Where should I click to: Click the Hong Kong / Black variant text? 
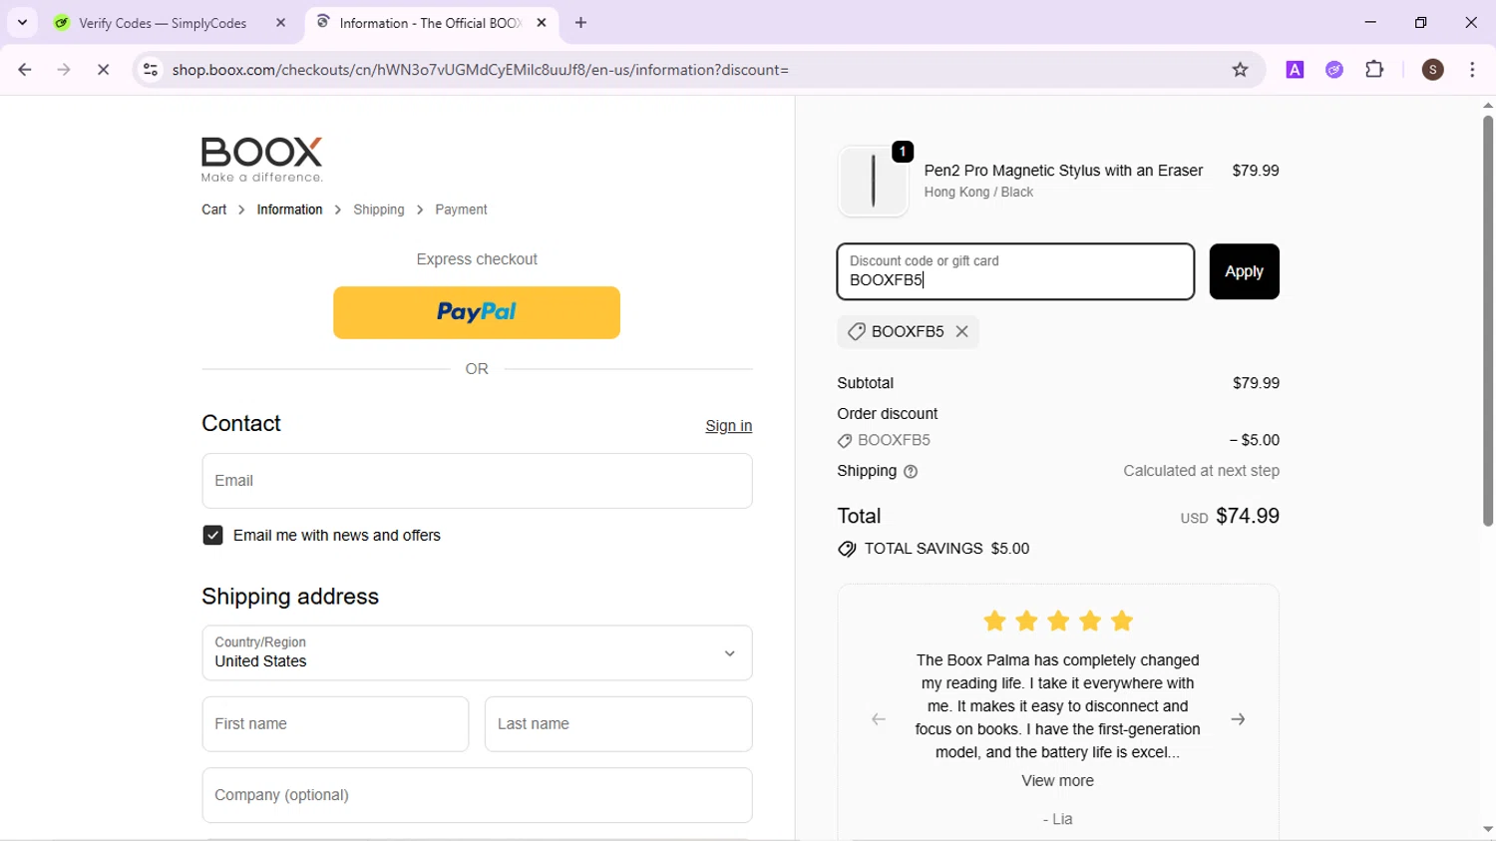pos(978,193)
